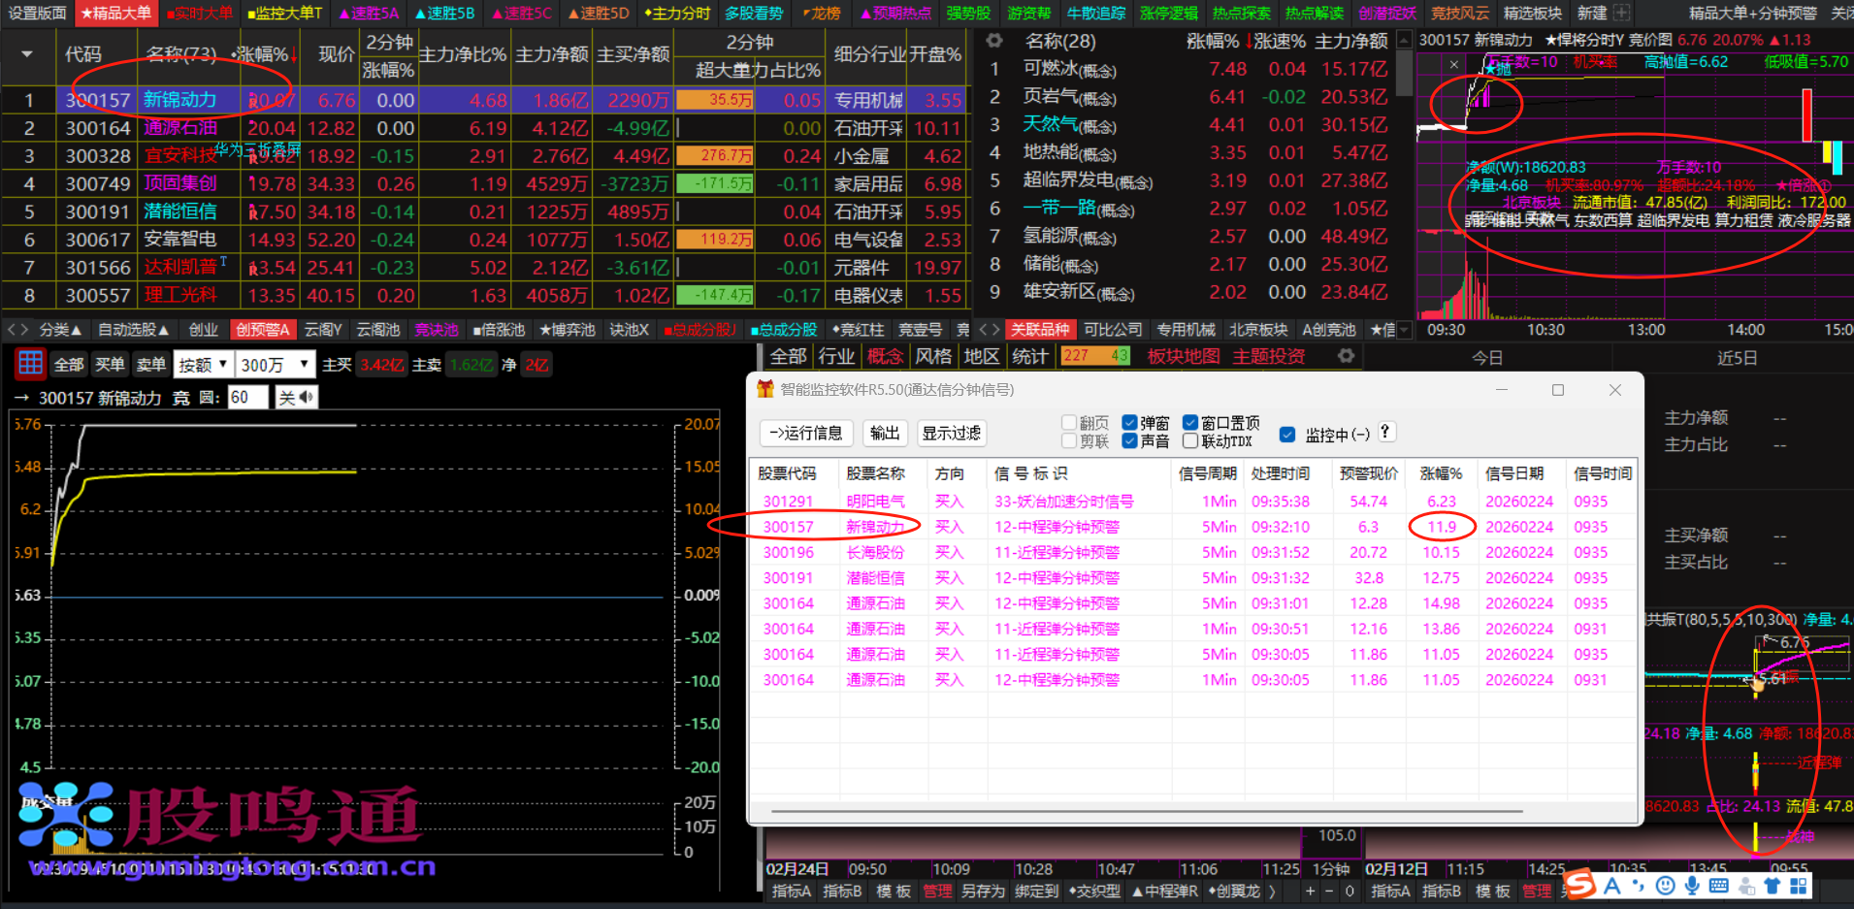Click the gear icon next to 主题投资
The width and height of the screenshot is (1854, 909).
[1346, 356]
